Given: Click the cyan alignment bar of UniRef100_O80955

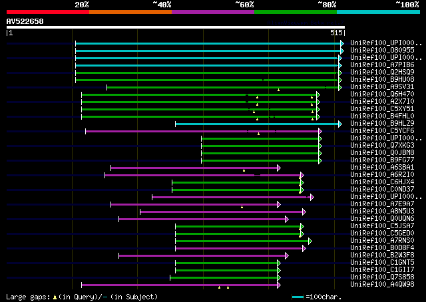Looking at the screenshot, I should click(x=208, y=51).
